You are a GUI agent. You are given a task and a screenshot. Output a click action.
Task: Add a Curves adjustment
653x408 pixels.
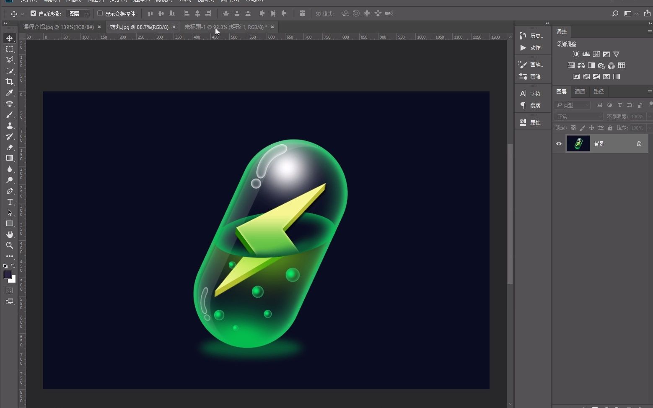596,54
